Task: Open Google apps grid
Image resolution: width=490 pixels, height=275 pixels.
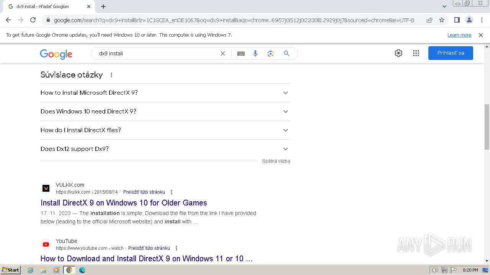Action: pyautogui.click(x=416, y=53)
